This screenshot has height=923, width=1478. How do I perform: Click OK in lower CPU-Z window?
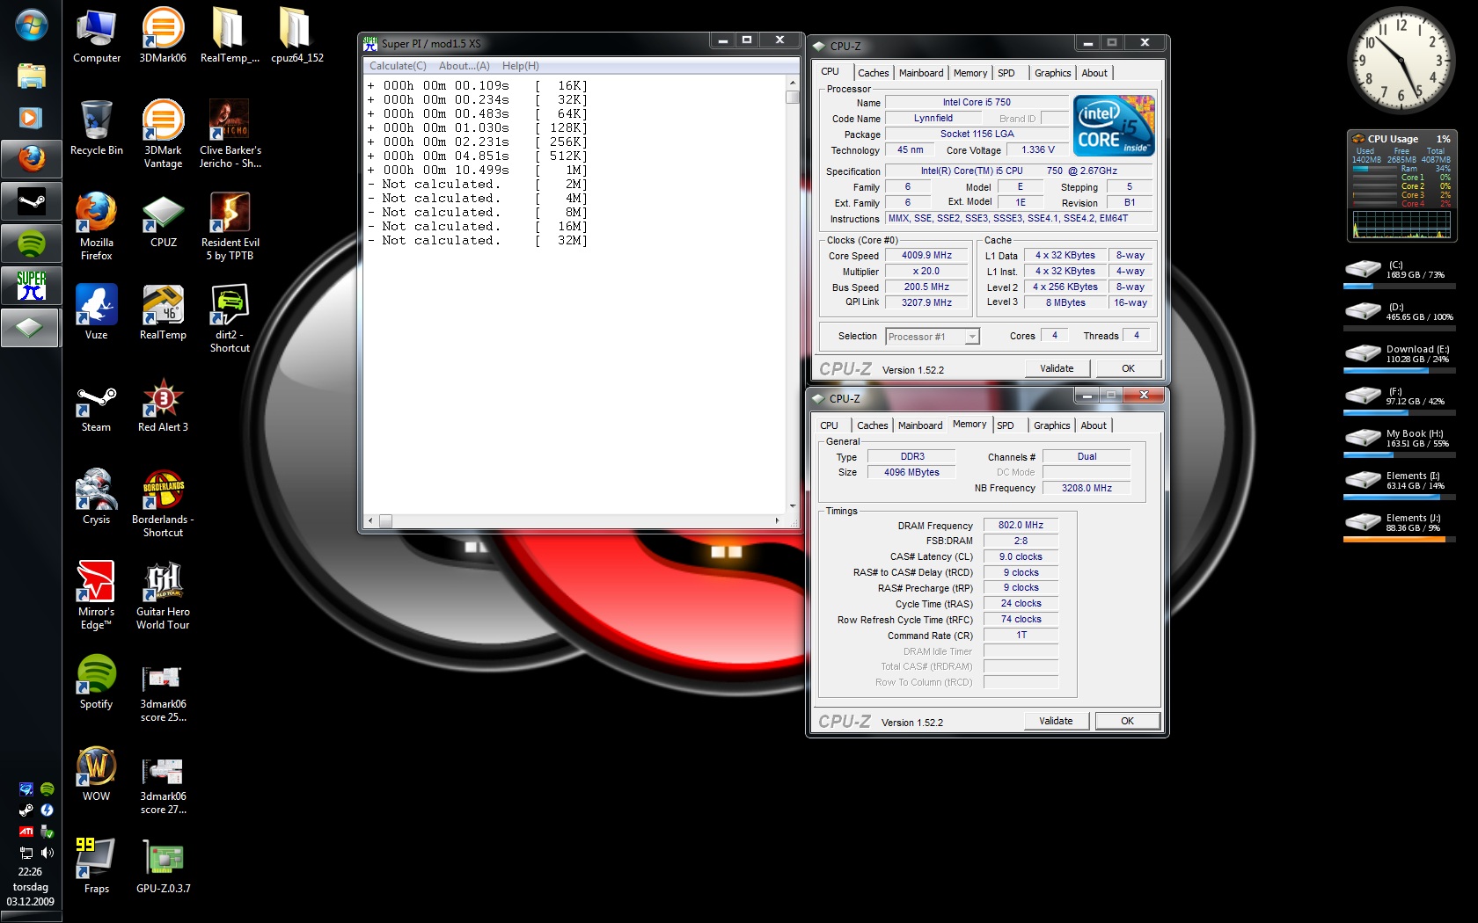click(x=1127, y=721)
